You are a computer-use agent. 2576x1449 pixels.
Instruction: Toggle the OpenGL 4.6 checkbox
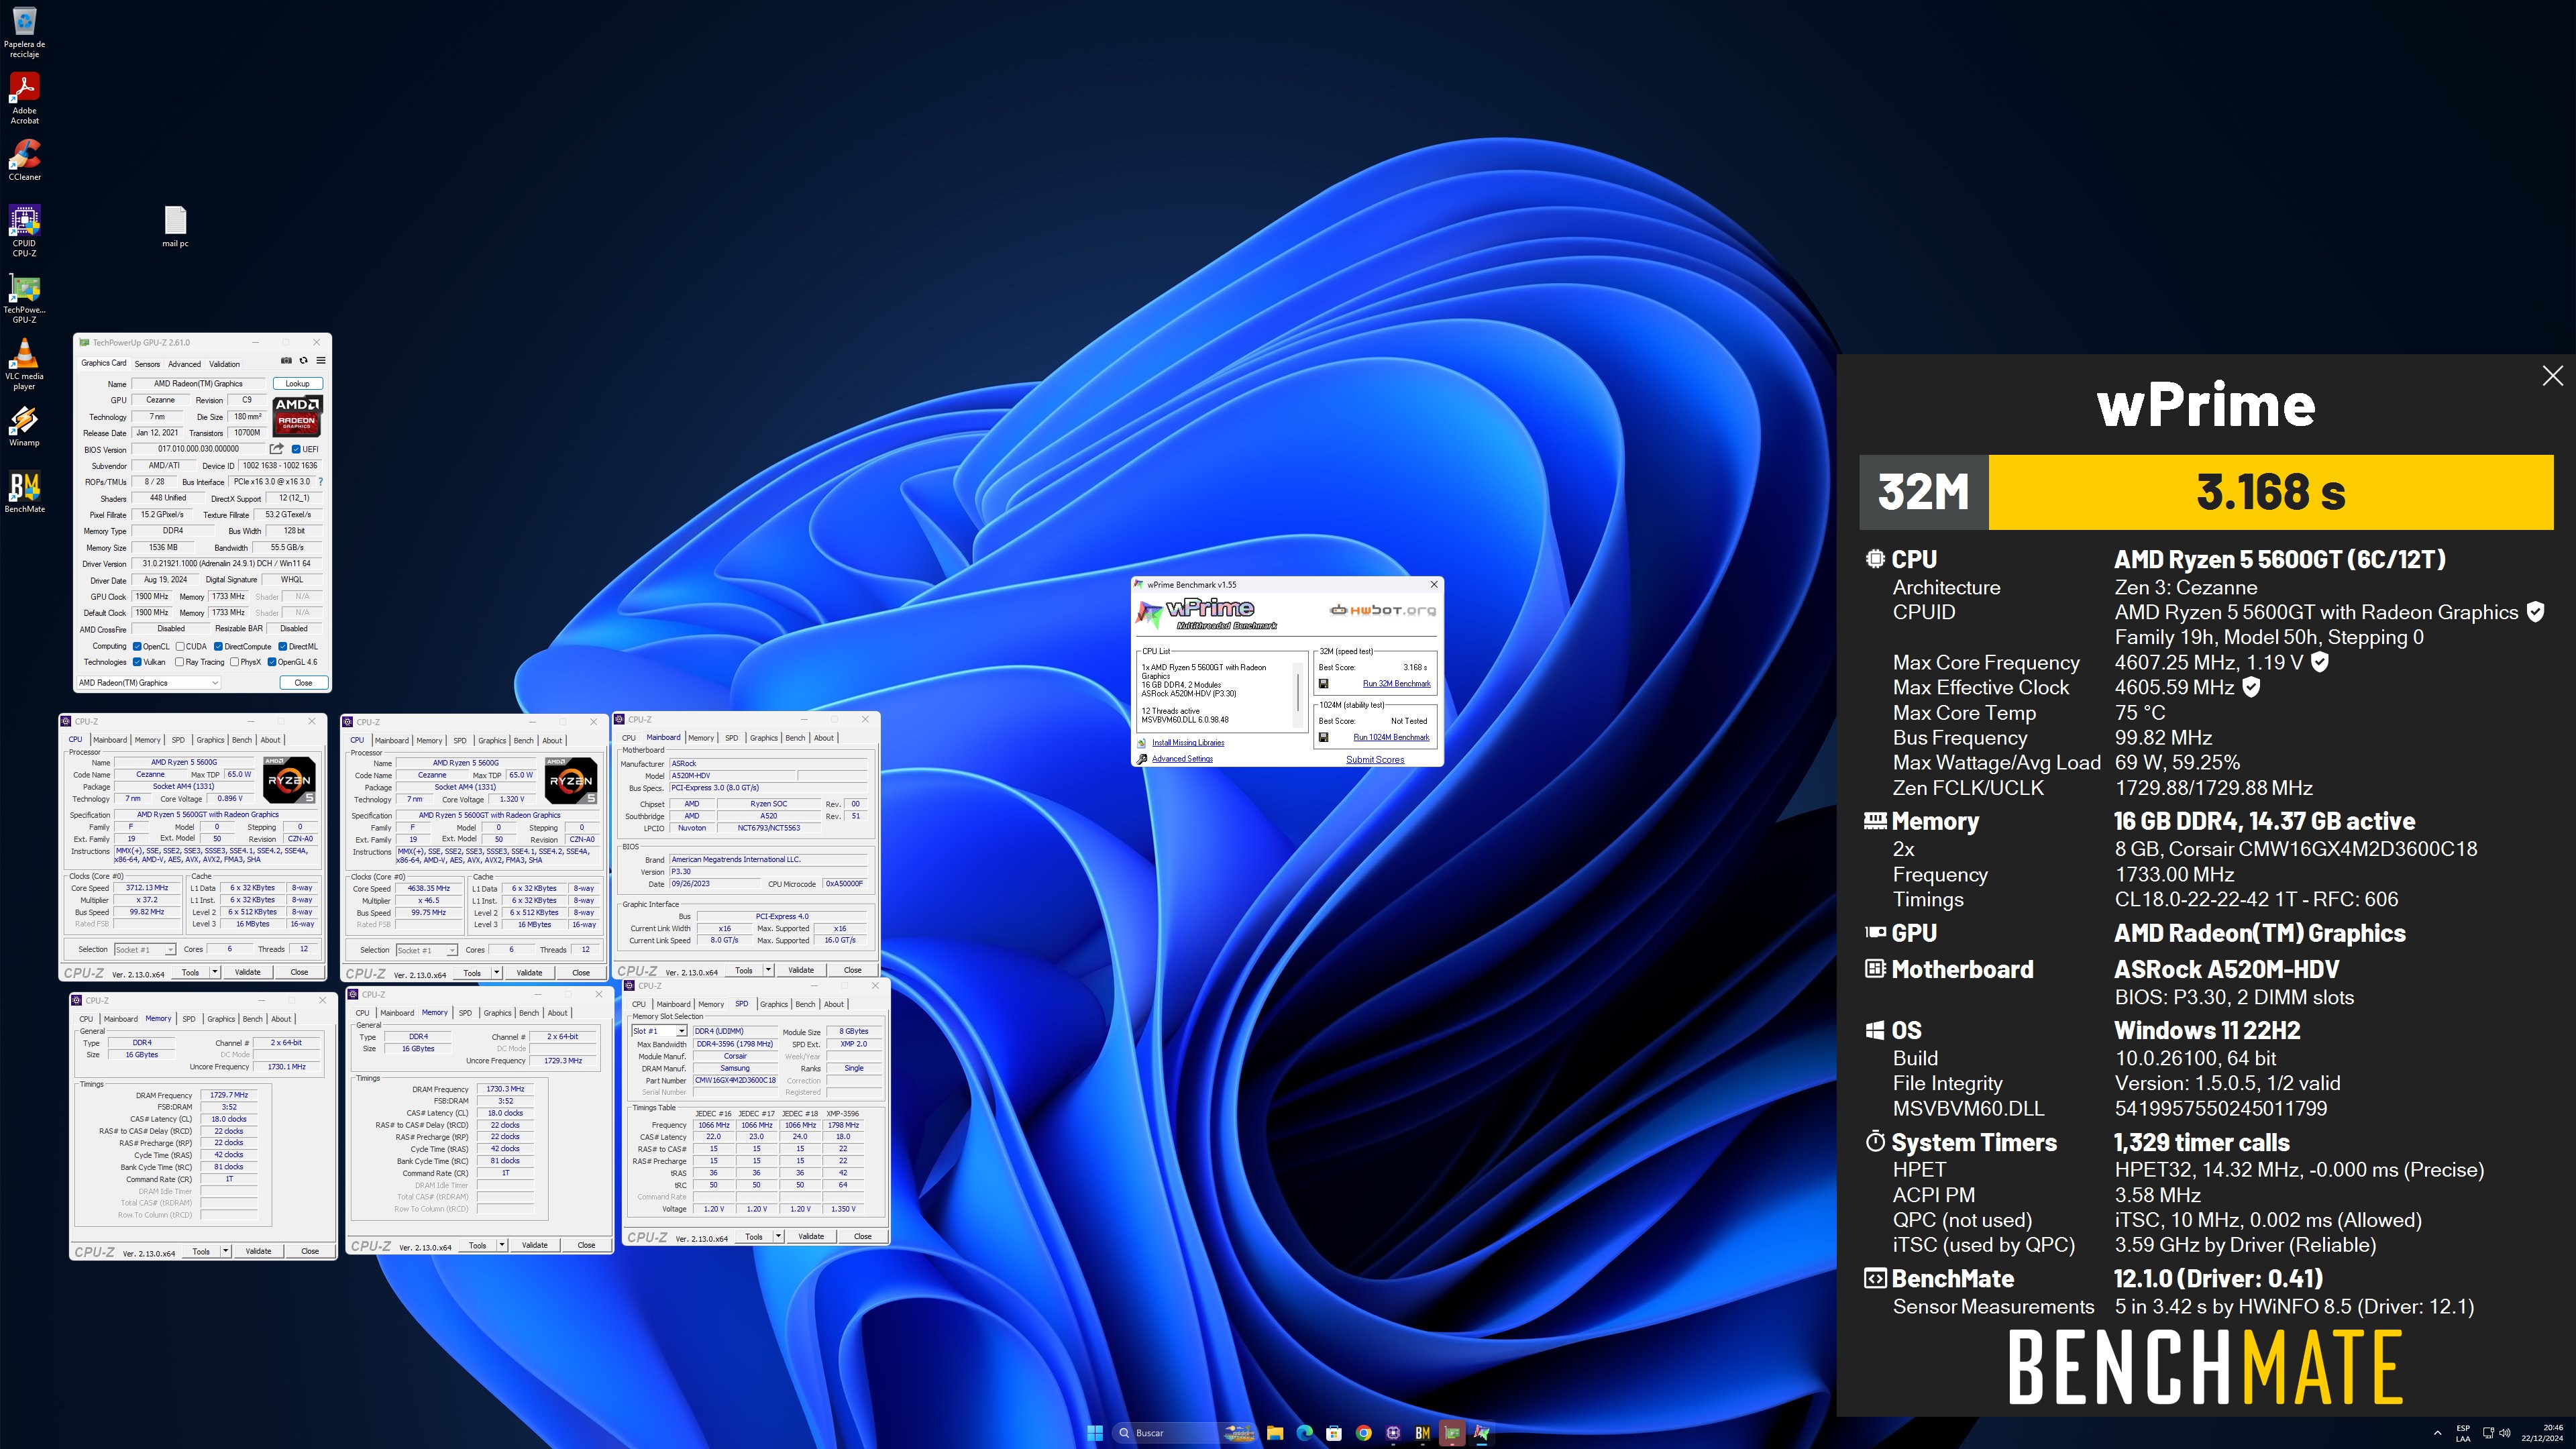pyautogui.click(x=272, y=662)
